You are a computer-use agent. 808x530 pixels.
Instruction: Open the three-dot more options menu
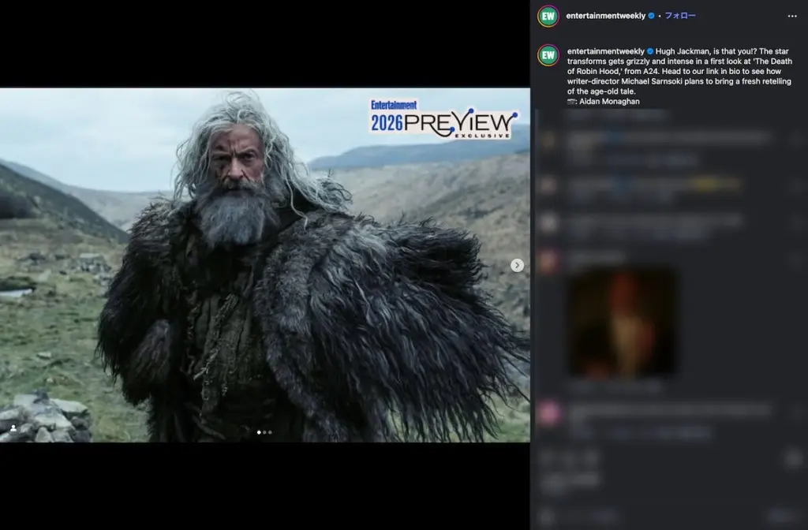pos(791,16)
